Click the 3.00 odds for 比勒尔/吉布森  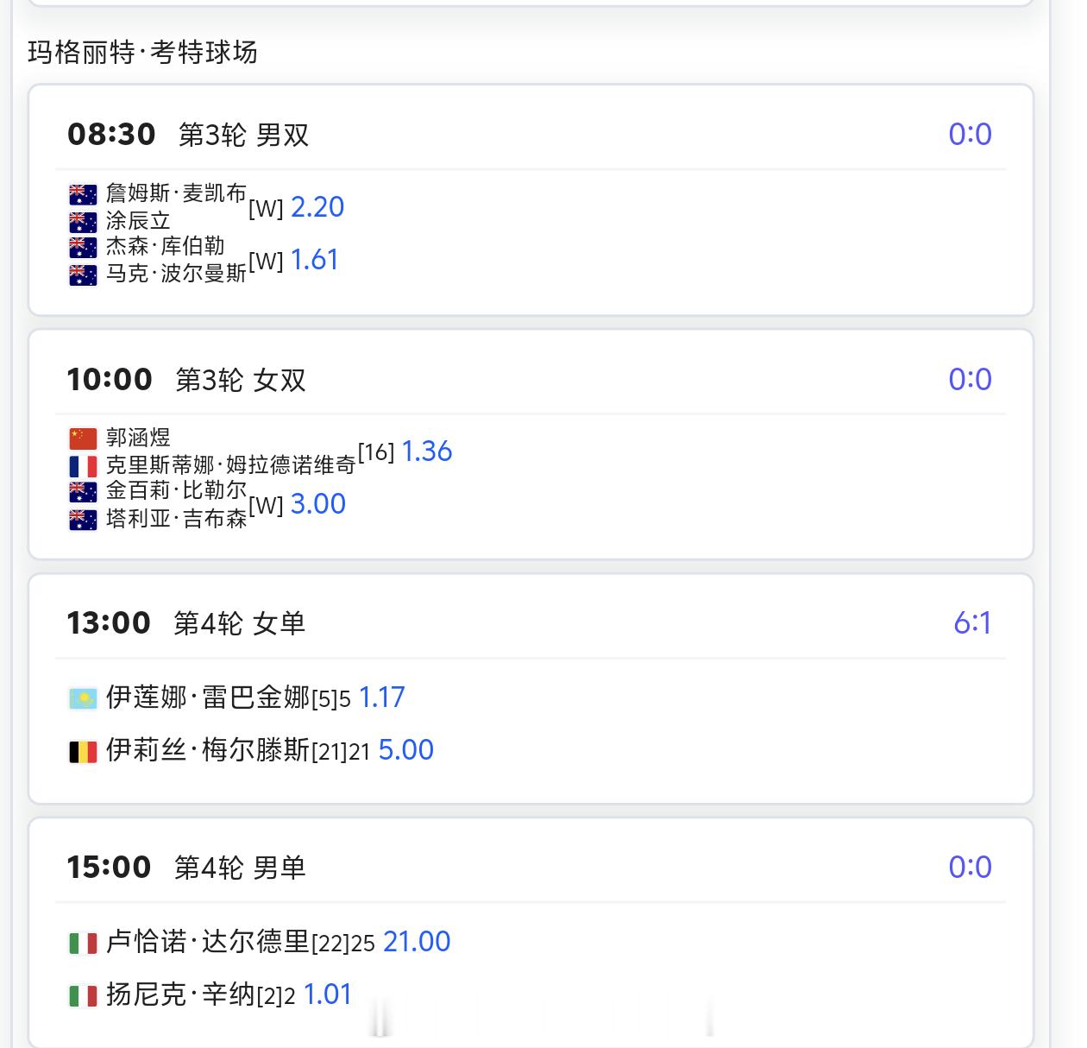(317, 503)
